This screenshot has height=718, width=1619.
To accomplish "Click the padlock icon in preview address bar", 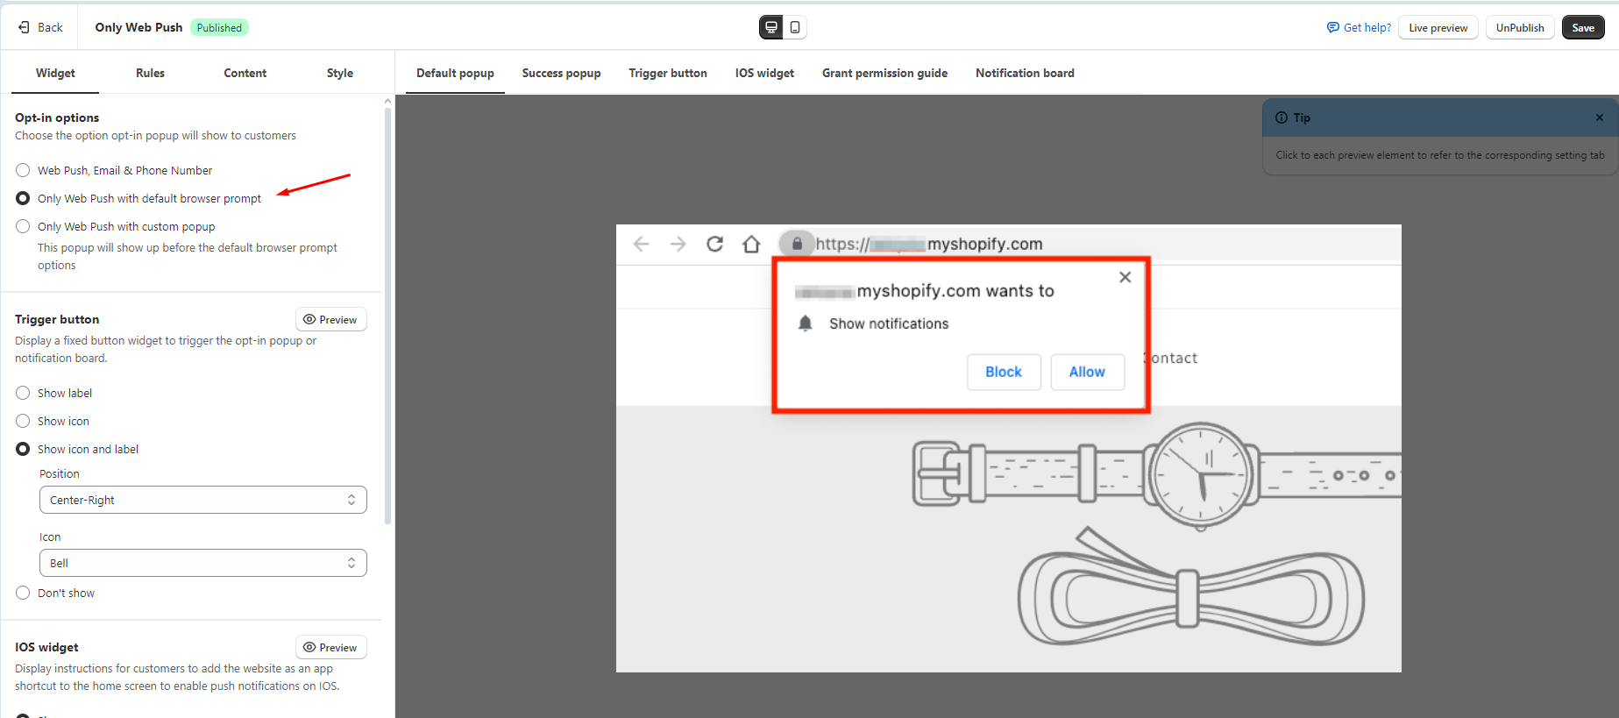I will pos(797,244).
